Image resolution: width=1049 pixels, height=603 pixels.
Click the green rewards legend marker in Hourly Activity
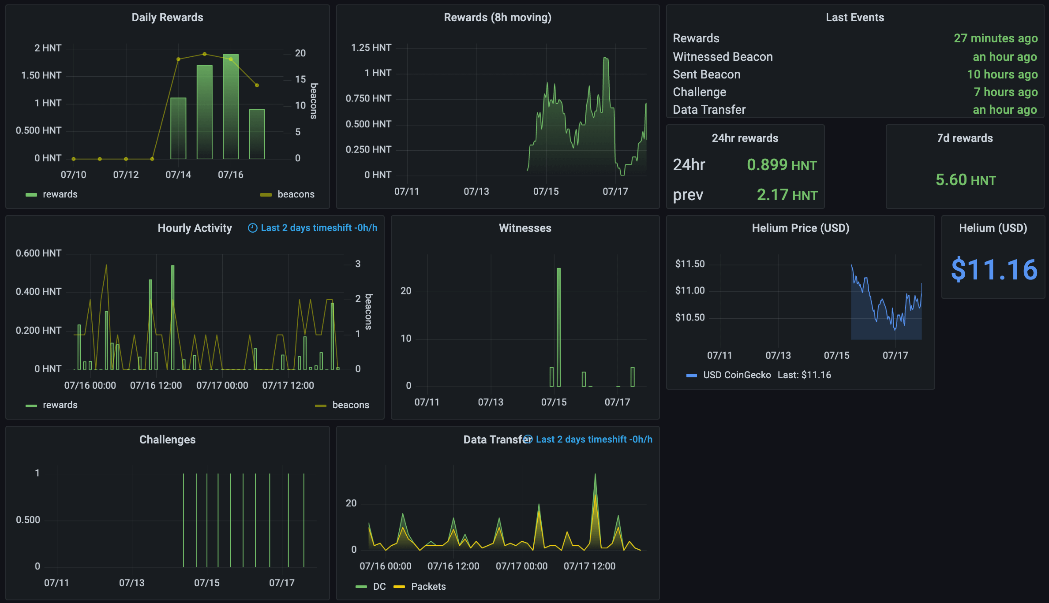(32, 404)
